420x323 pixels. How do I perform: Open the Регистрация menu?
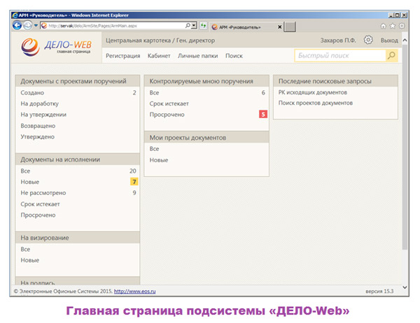pos(122,55)
